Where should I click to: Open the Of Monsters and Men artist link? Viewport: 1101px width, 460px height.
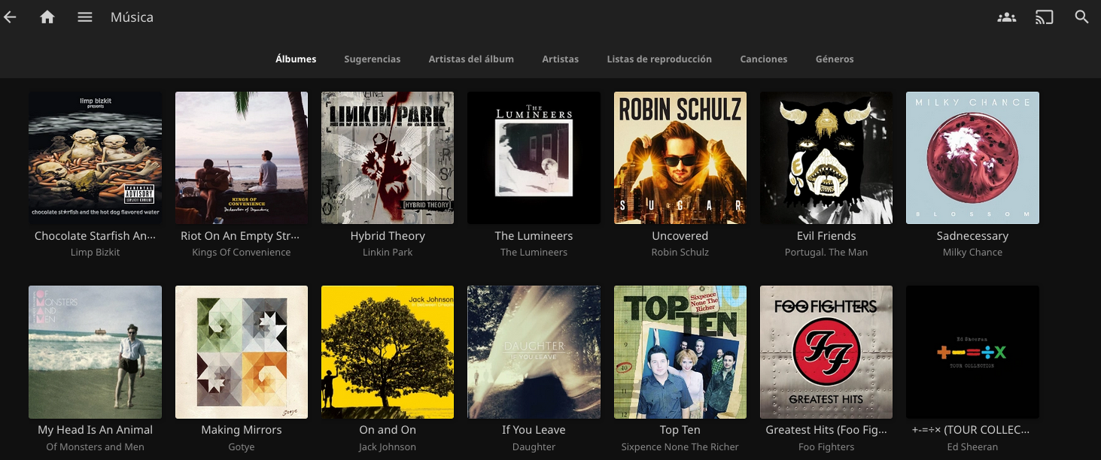pyautogui.click(x=95, y=446)
